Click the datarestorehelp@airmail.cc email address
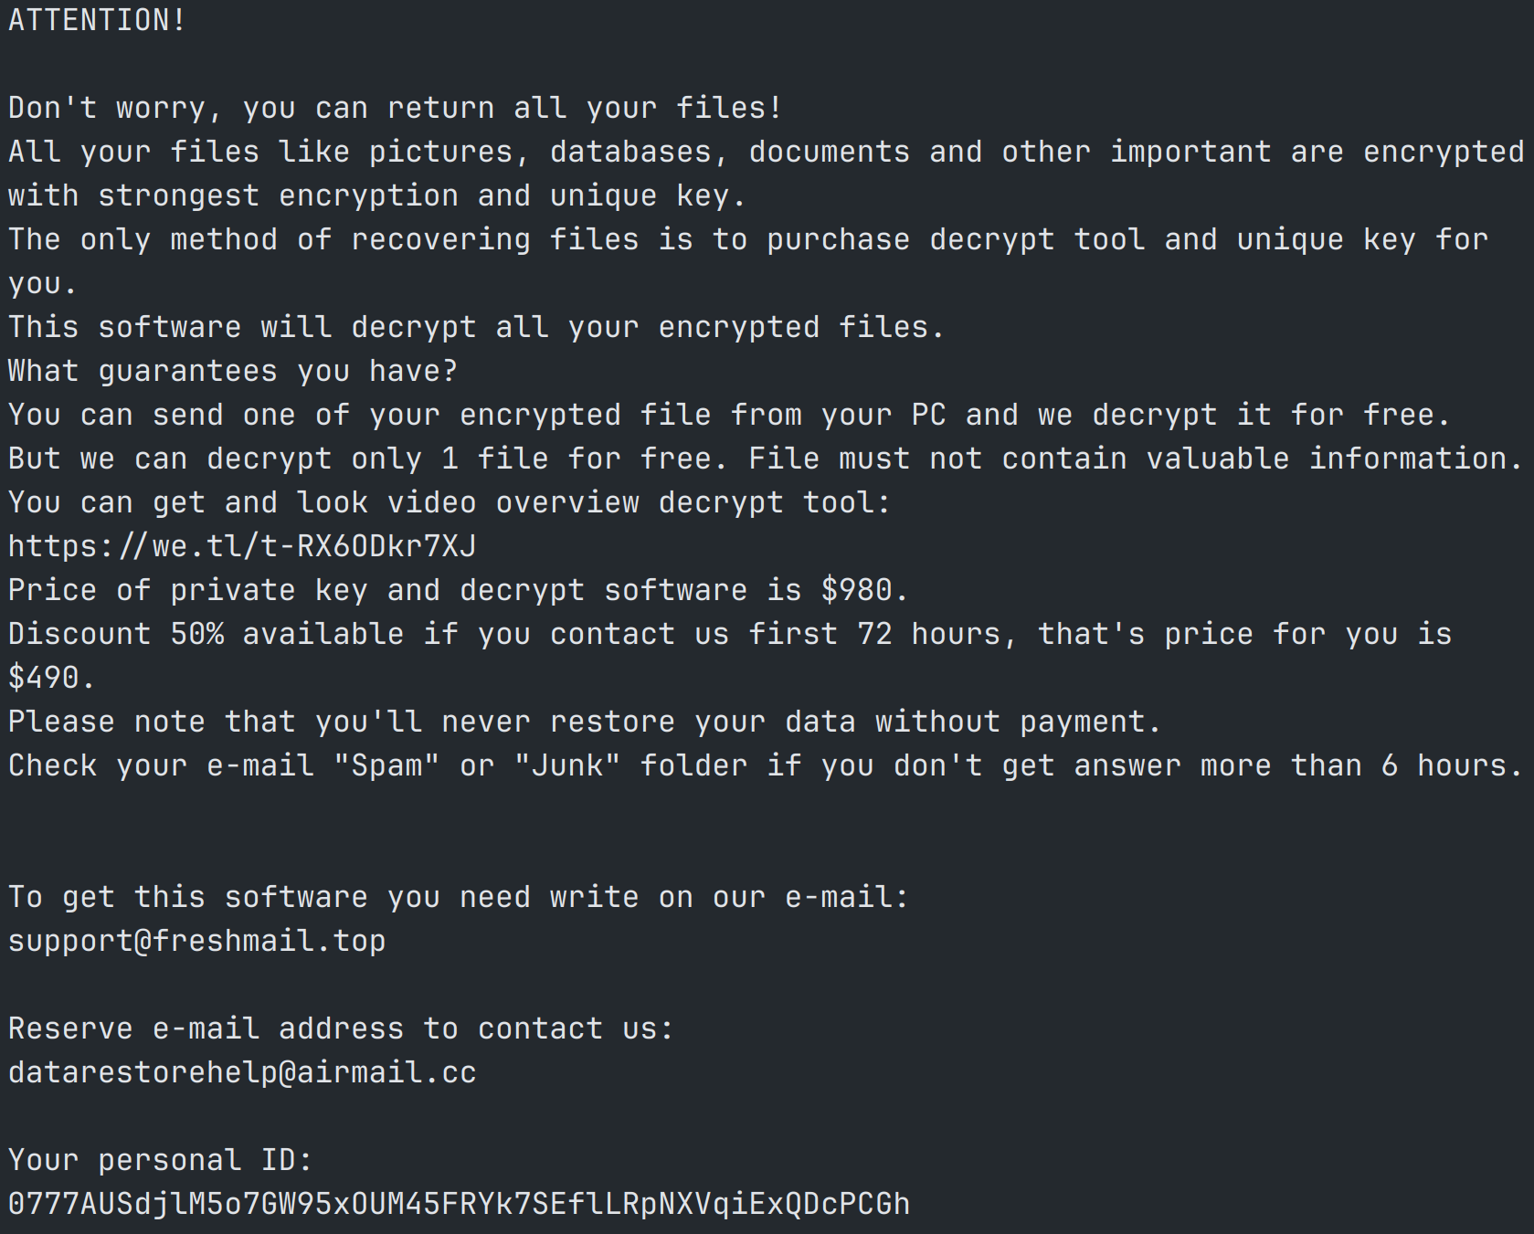Image resolution: width=1534 pixels, height=1234 pixels. coord(242,1072)
